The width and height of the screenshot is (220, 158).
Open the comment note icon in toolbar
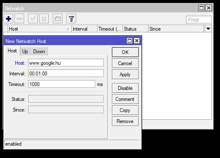(57, 19)
